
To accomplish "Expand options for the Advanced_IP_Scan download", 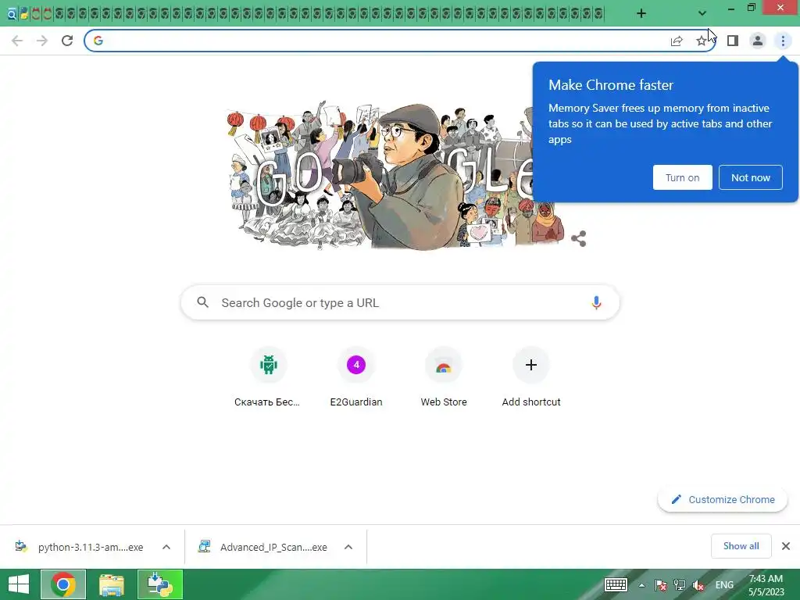I will tap(348, 547).
